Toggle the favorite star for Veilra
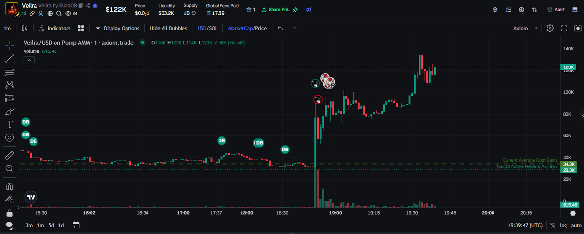Viewport: 584px width, 234px height. (x=95, y=5)
